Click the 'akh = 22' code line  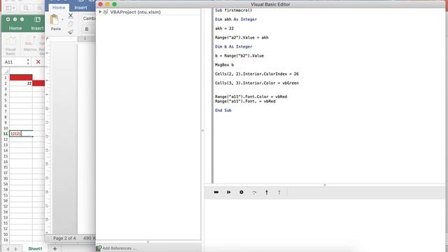[x=224, y=28]
